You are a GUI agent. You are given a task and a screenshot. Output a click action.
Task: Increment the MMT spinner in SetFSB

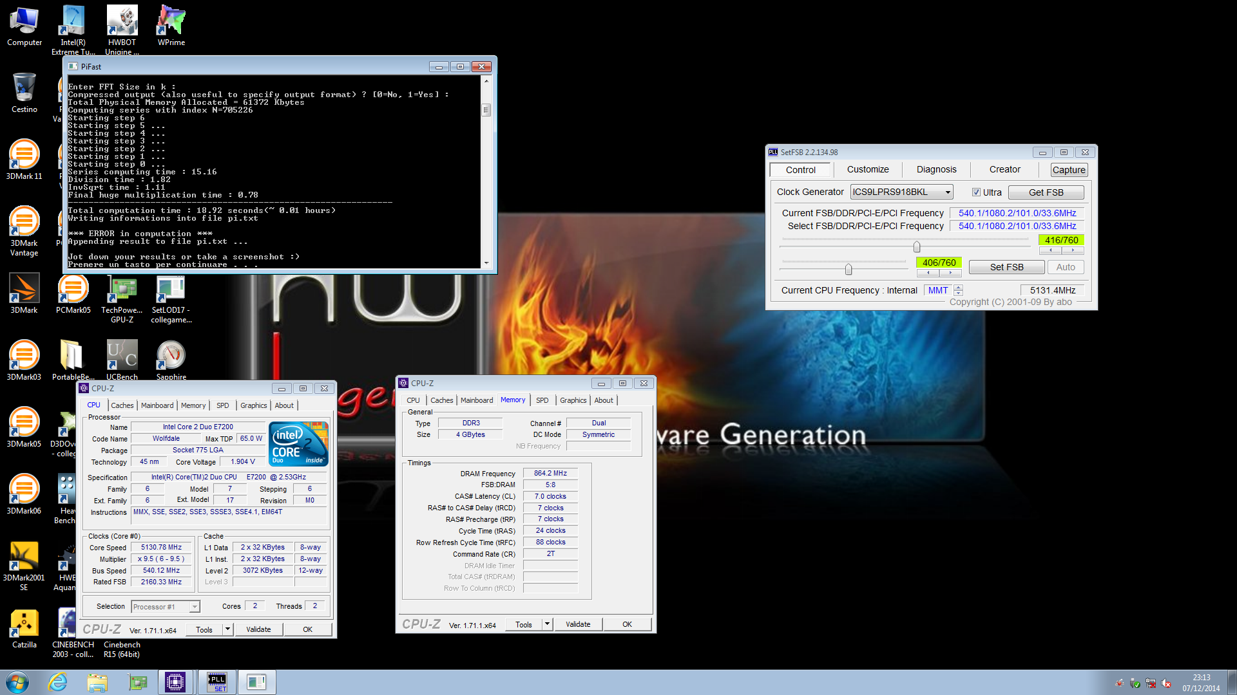[959, 287]
